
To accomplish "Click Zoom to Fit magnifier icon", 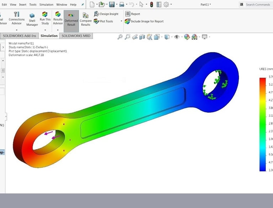I will pyautogui.click(x=120, y=37).
